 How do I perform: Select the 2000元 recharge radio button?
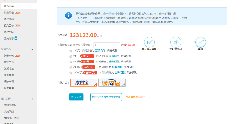click(71, 67)
